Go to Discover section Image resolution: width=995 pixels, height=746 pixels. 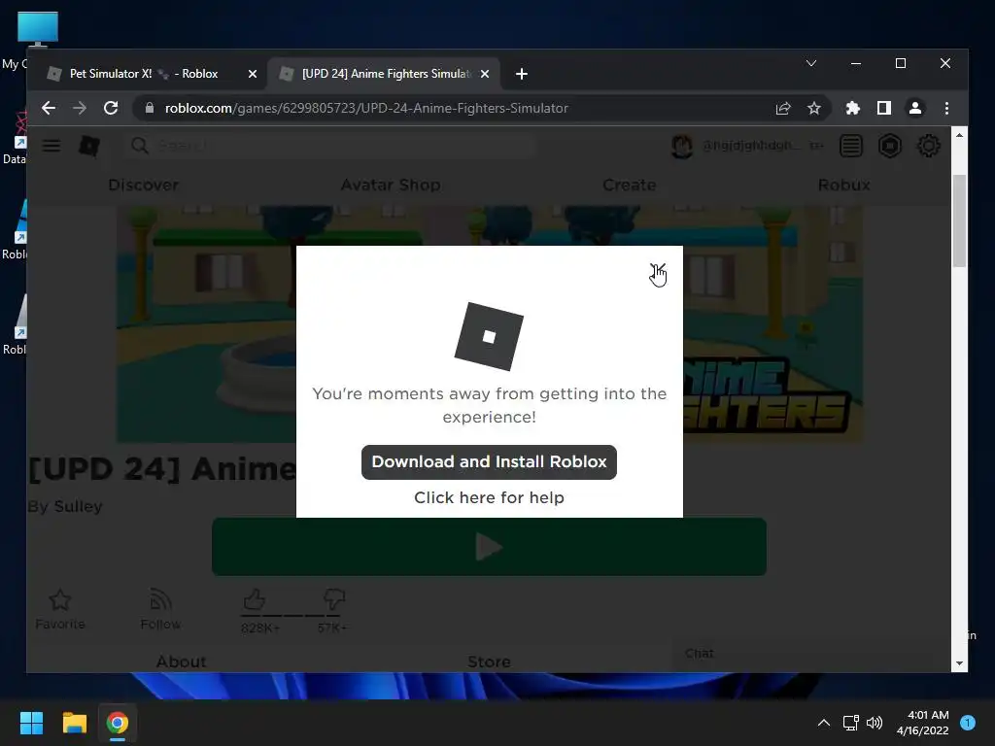144,186
